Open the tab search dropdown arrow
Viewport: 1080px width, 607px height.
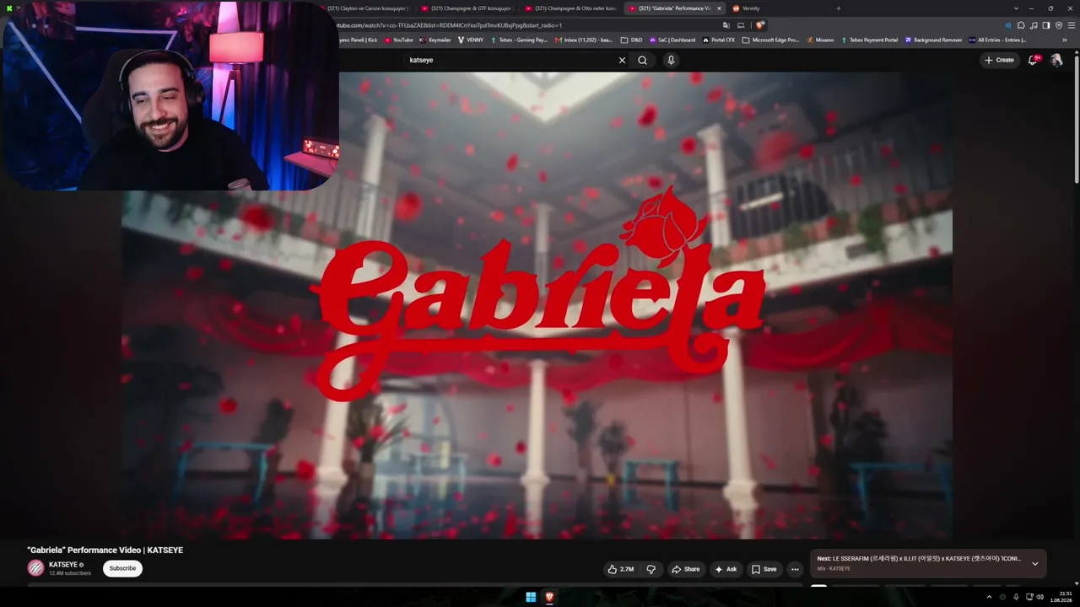[x=1016, y=8]
